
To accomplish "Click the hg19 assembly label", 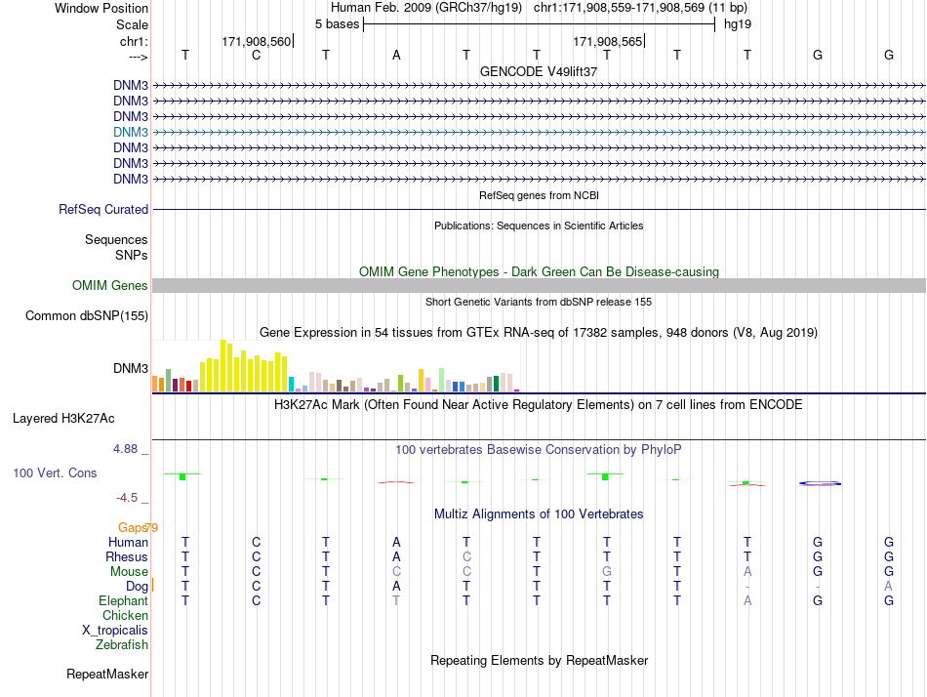I will pyautogui.click(x=738, y=24).
